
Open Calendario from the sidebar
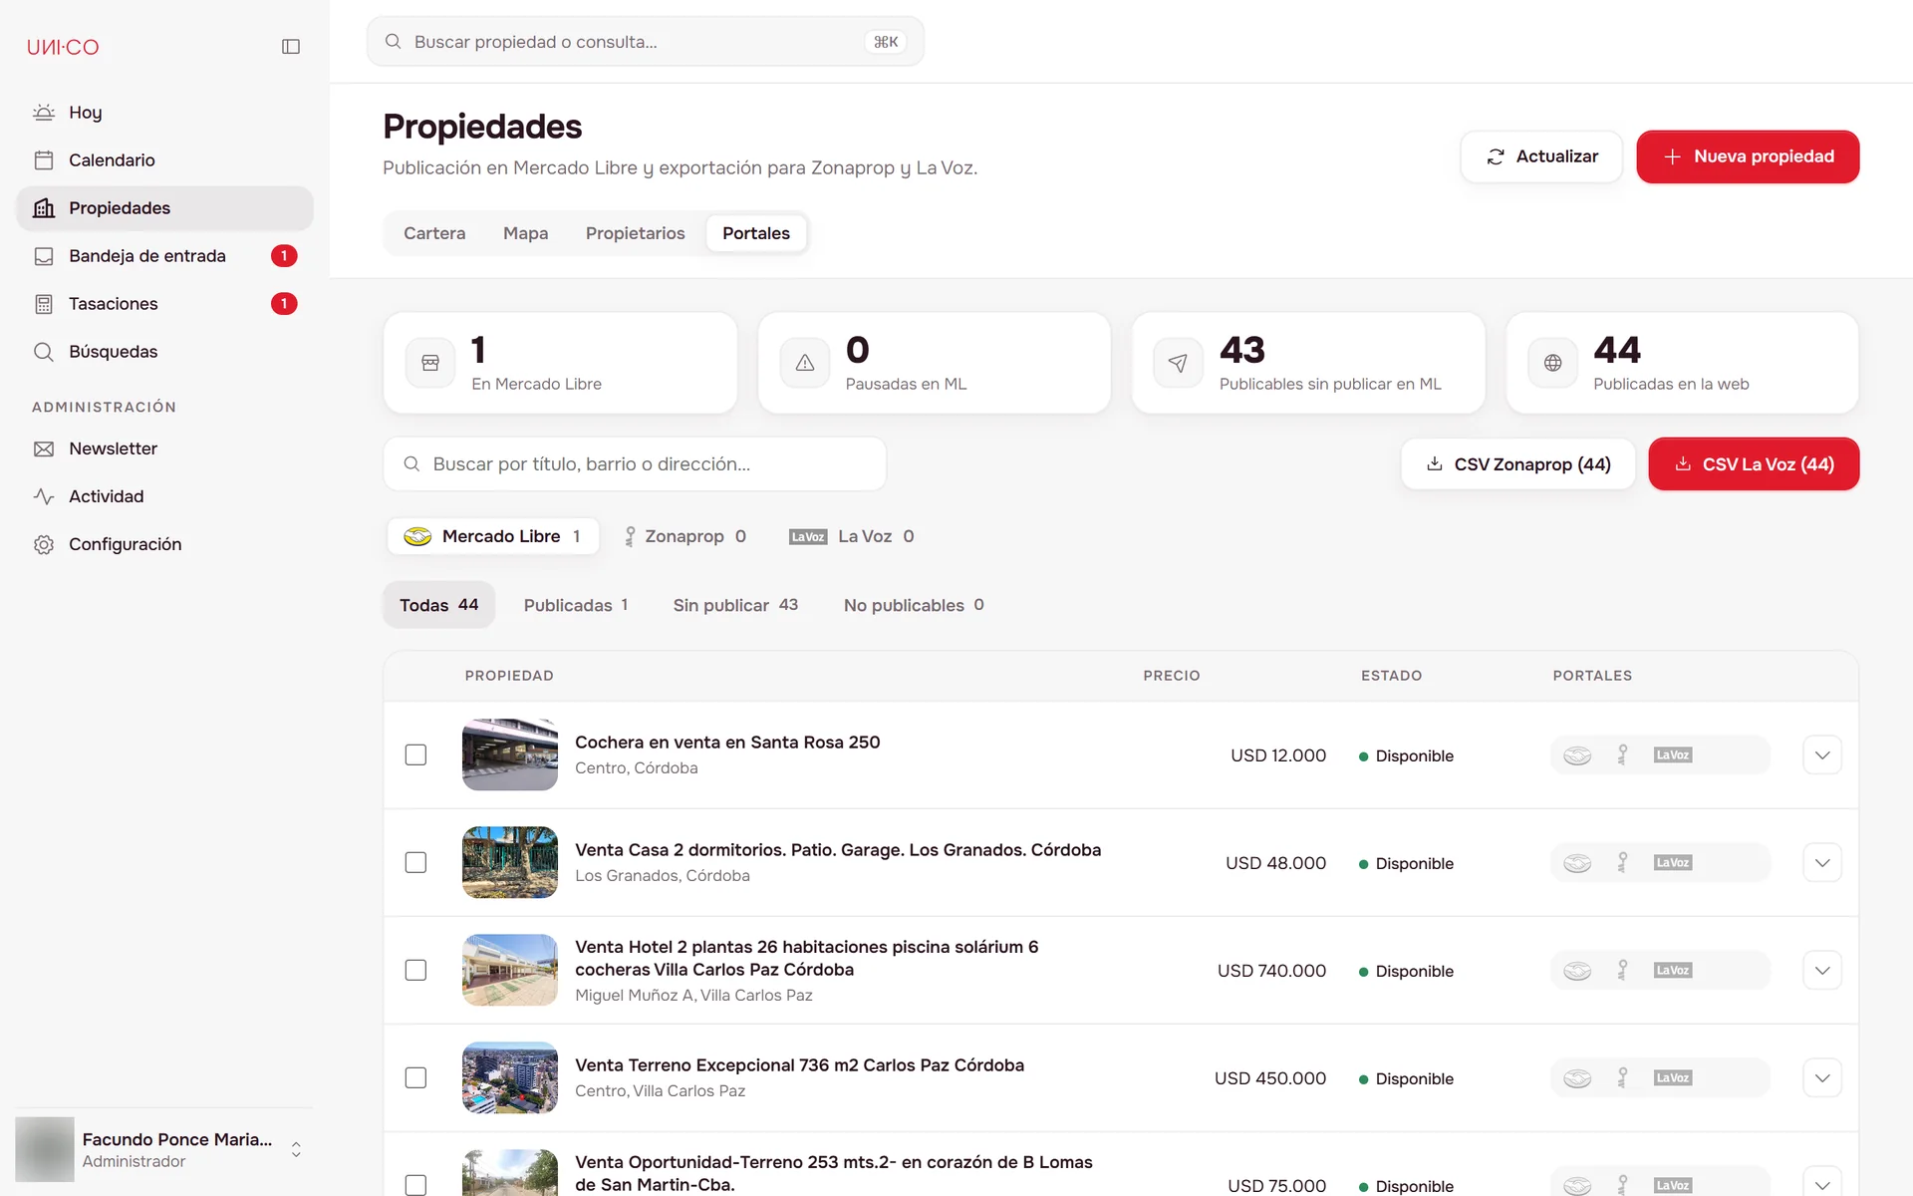(164, 160)
